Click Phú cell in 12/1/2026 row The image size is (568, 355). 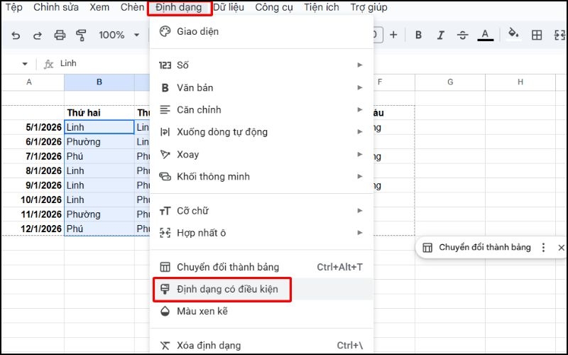tap(99, 229)
